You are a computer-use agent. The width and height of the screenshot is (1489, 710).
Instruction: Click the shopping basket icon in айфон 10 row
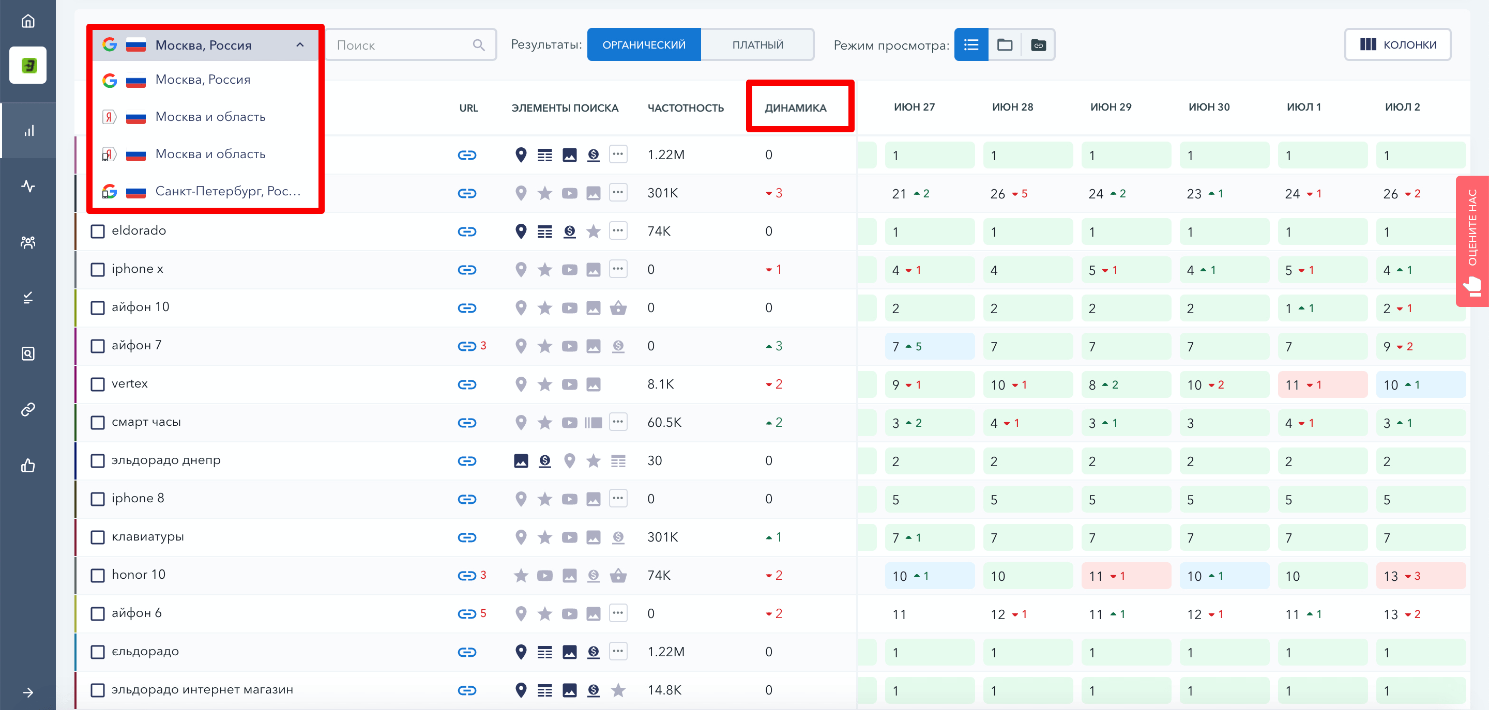[x=618, y=307]
